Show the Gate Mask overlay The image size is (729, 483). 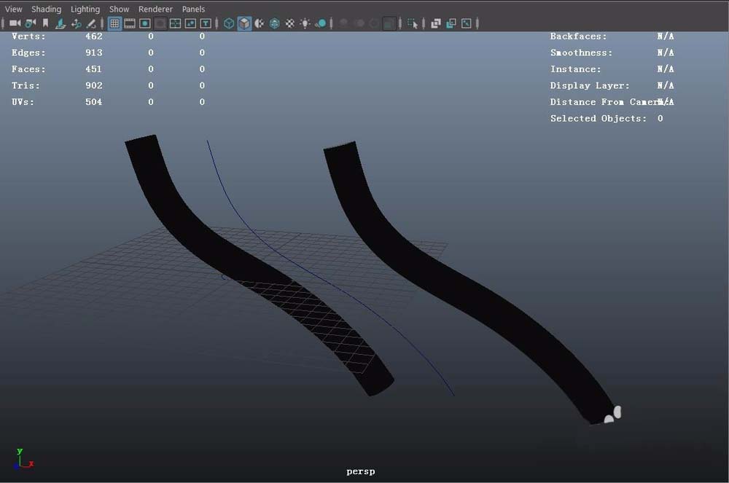(159, 23)
